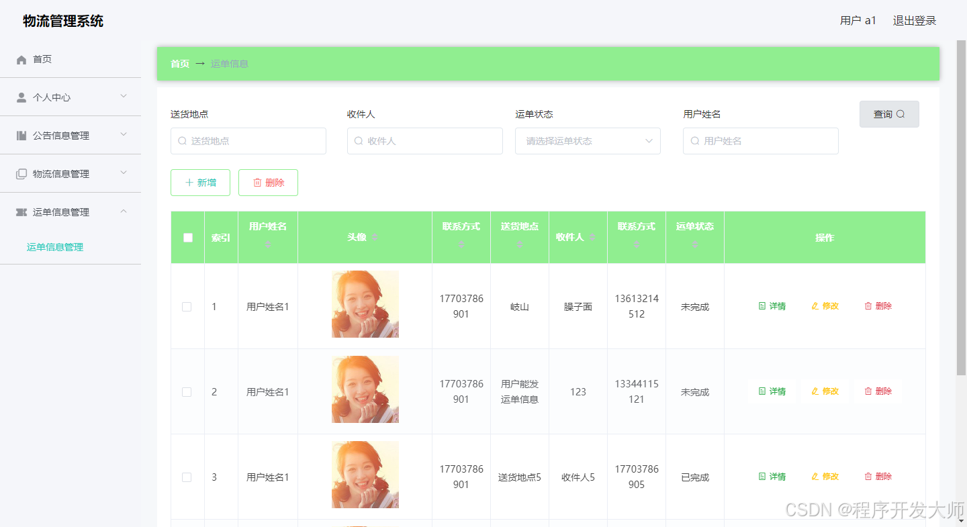The height and width of the screenshot is (527, 967).
Task: Click the magnifier icon in the 查询 button
Action: (x=901, y=114)
